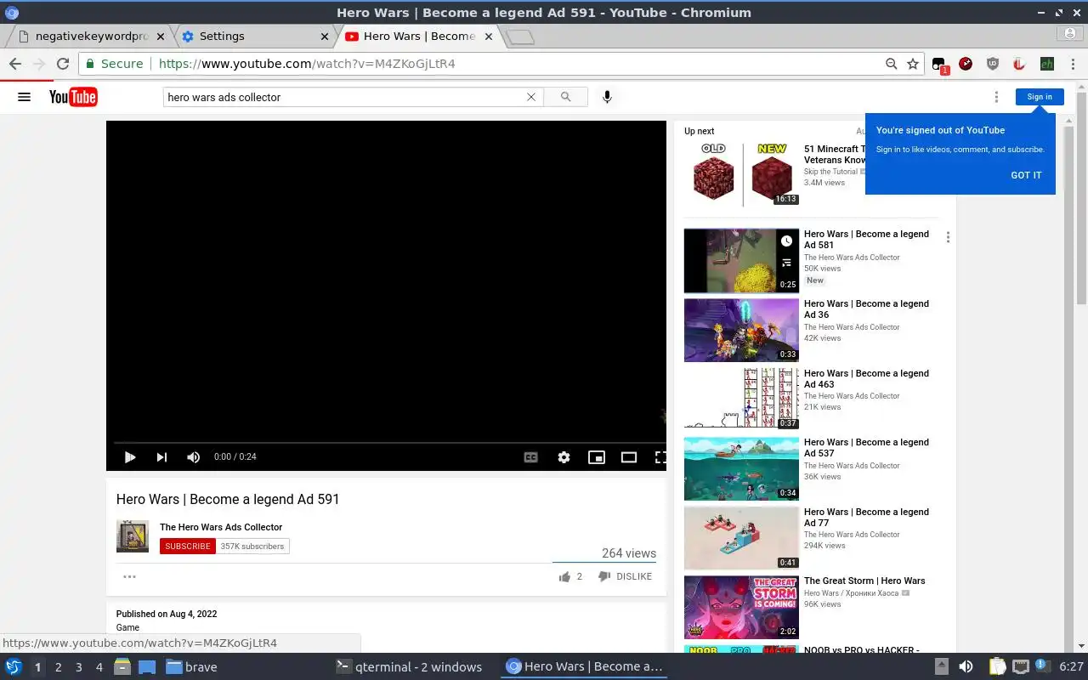The width and height of the screenshot is (1088, 680).
Task: Open uBlock shield extension icon
Action: 993,64
